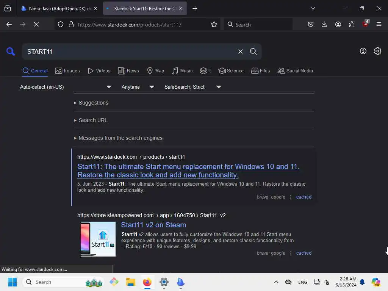This screenshot has height=291, width=388.
Task: Open Ninite app icon in taskbar
Action: pyautogui.click(x=181, y=282)
